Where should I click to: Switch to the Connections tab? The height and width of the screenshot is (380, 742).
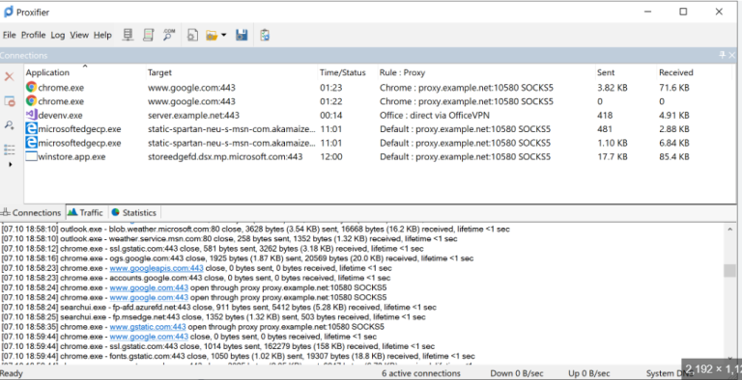pyautogui.click(x=31, y=213)
